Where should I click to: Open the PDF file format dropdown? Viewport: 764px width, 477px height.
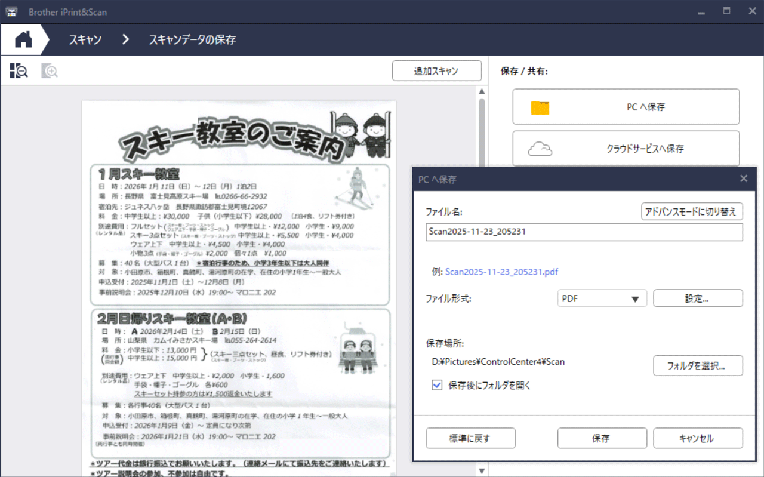[602, 298]
